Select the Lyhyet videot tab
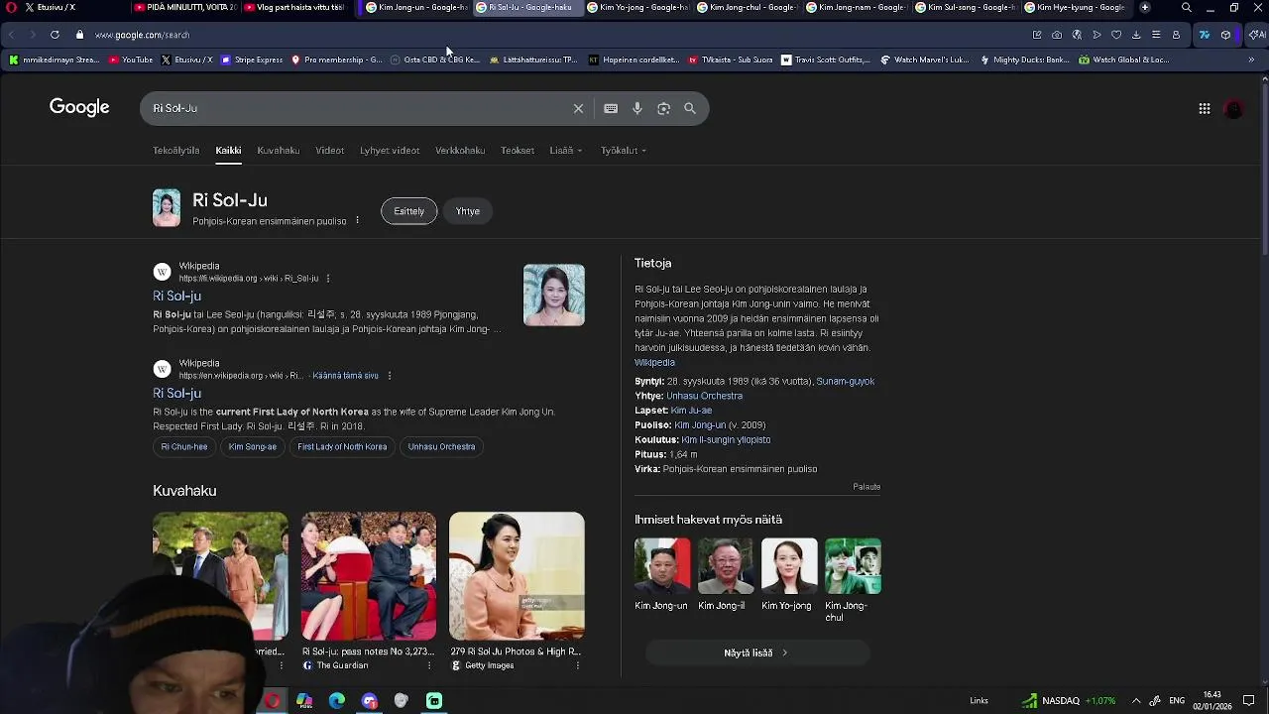The height and width of the screenshot is (714, 1269). point(390,151)
